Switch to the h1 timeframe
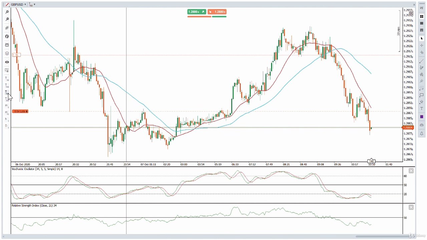427x240 pixels. click(7, 120)
